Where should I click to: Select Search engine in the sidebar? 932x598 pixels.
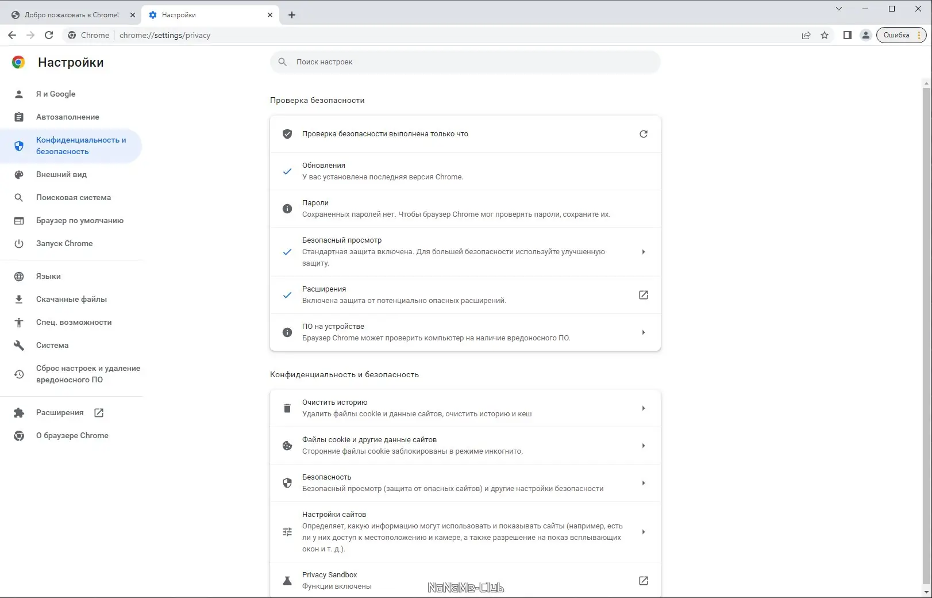pyautogui.click(x=73, y=197)
